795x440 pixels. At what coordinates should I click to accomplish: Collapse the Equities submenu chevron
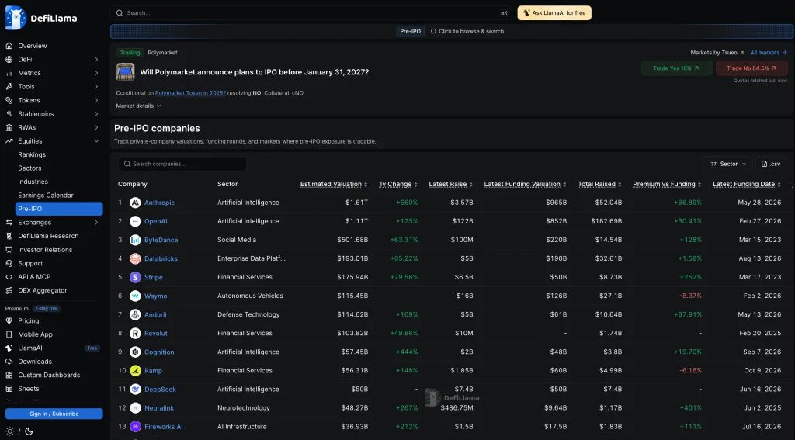click(96, 141)
